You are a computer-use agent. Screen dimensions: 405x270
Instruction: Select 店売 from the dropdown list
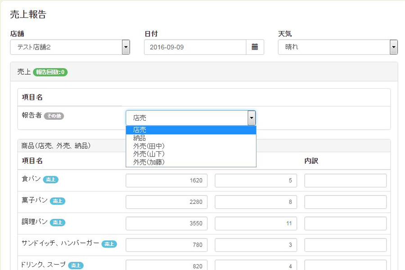tap(191, 130)
